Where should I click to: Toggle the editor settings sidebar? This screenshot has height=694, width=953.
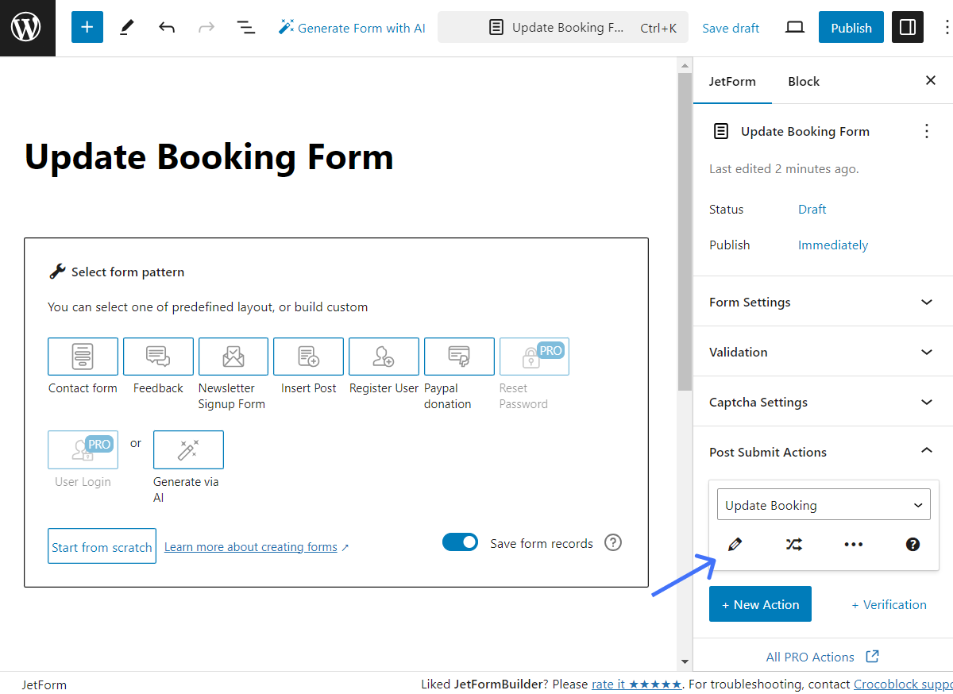pyautogui.click(x=907, y=27)
